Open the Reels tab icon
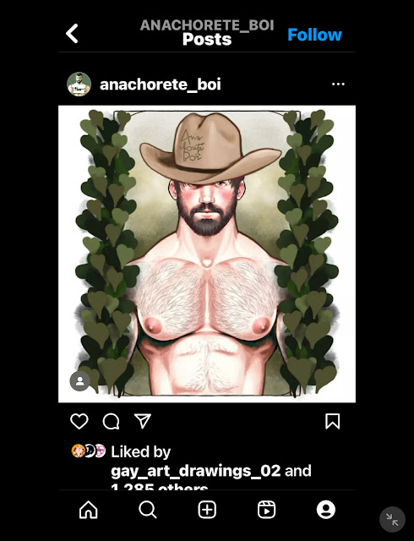414x541 pixels. pos(267,510)
